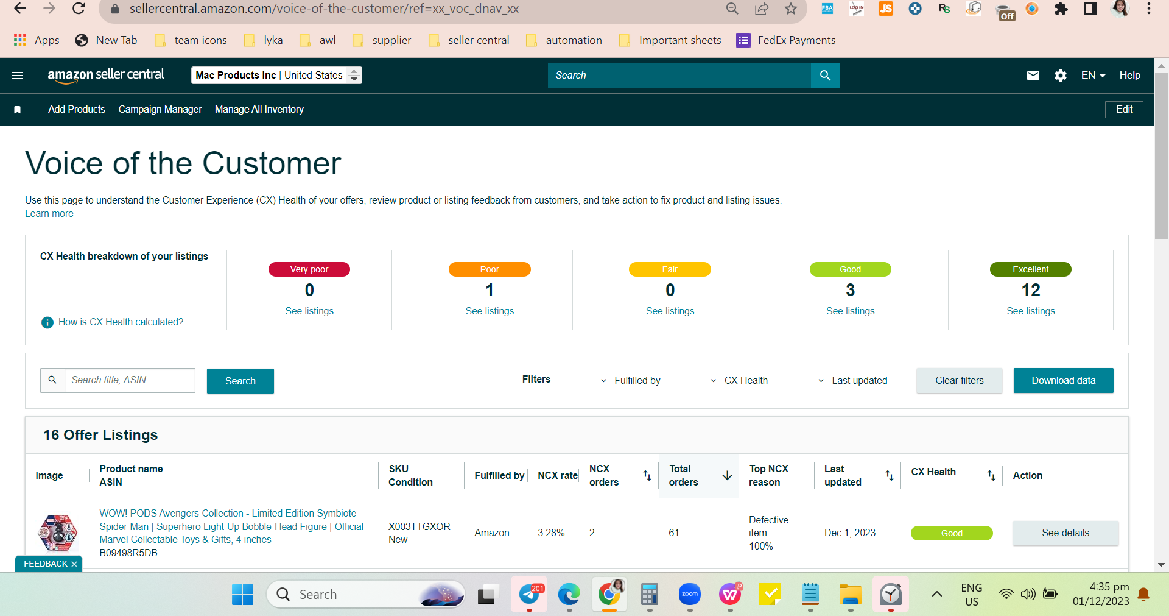Click the bookmark flag icon in navigation bar
The width and height of the screenshot is (1169, 616).
(18, 110)
